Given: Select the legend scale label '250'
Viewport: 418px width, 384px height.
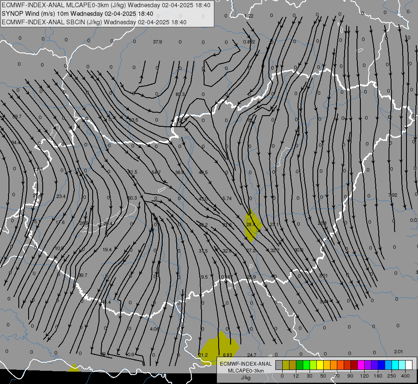Looking at the screenshot, I should point(392,376).
